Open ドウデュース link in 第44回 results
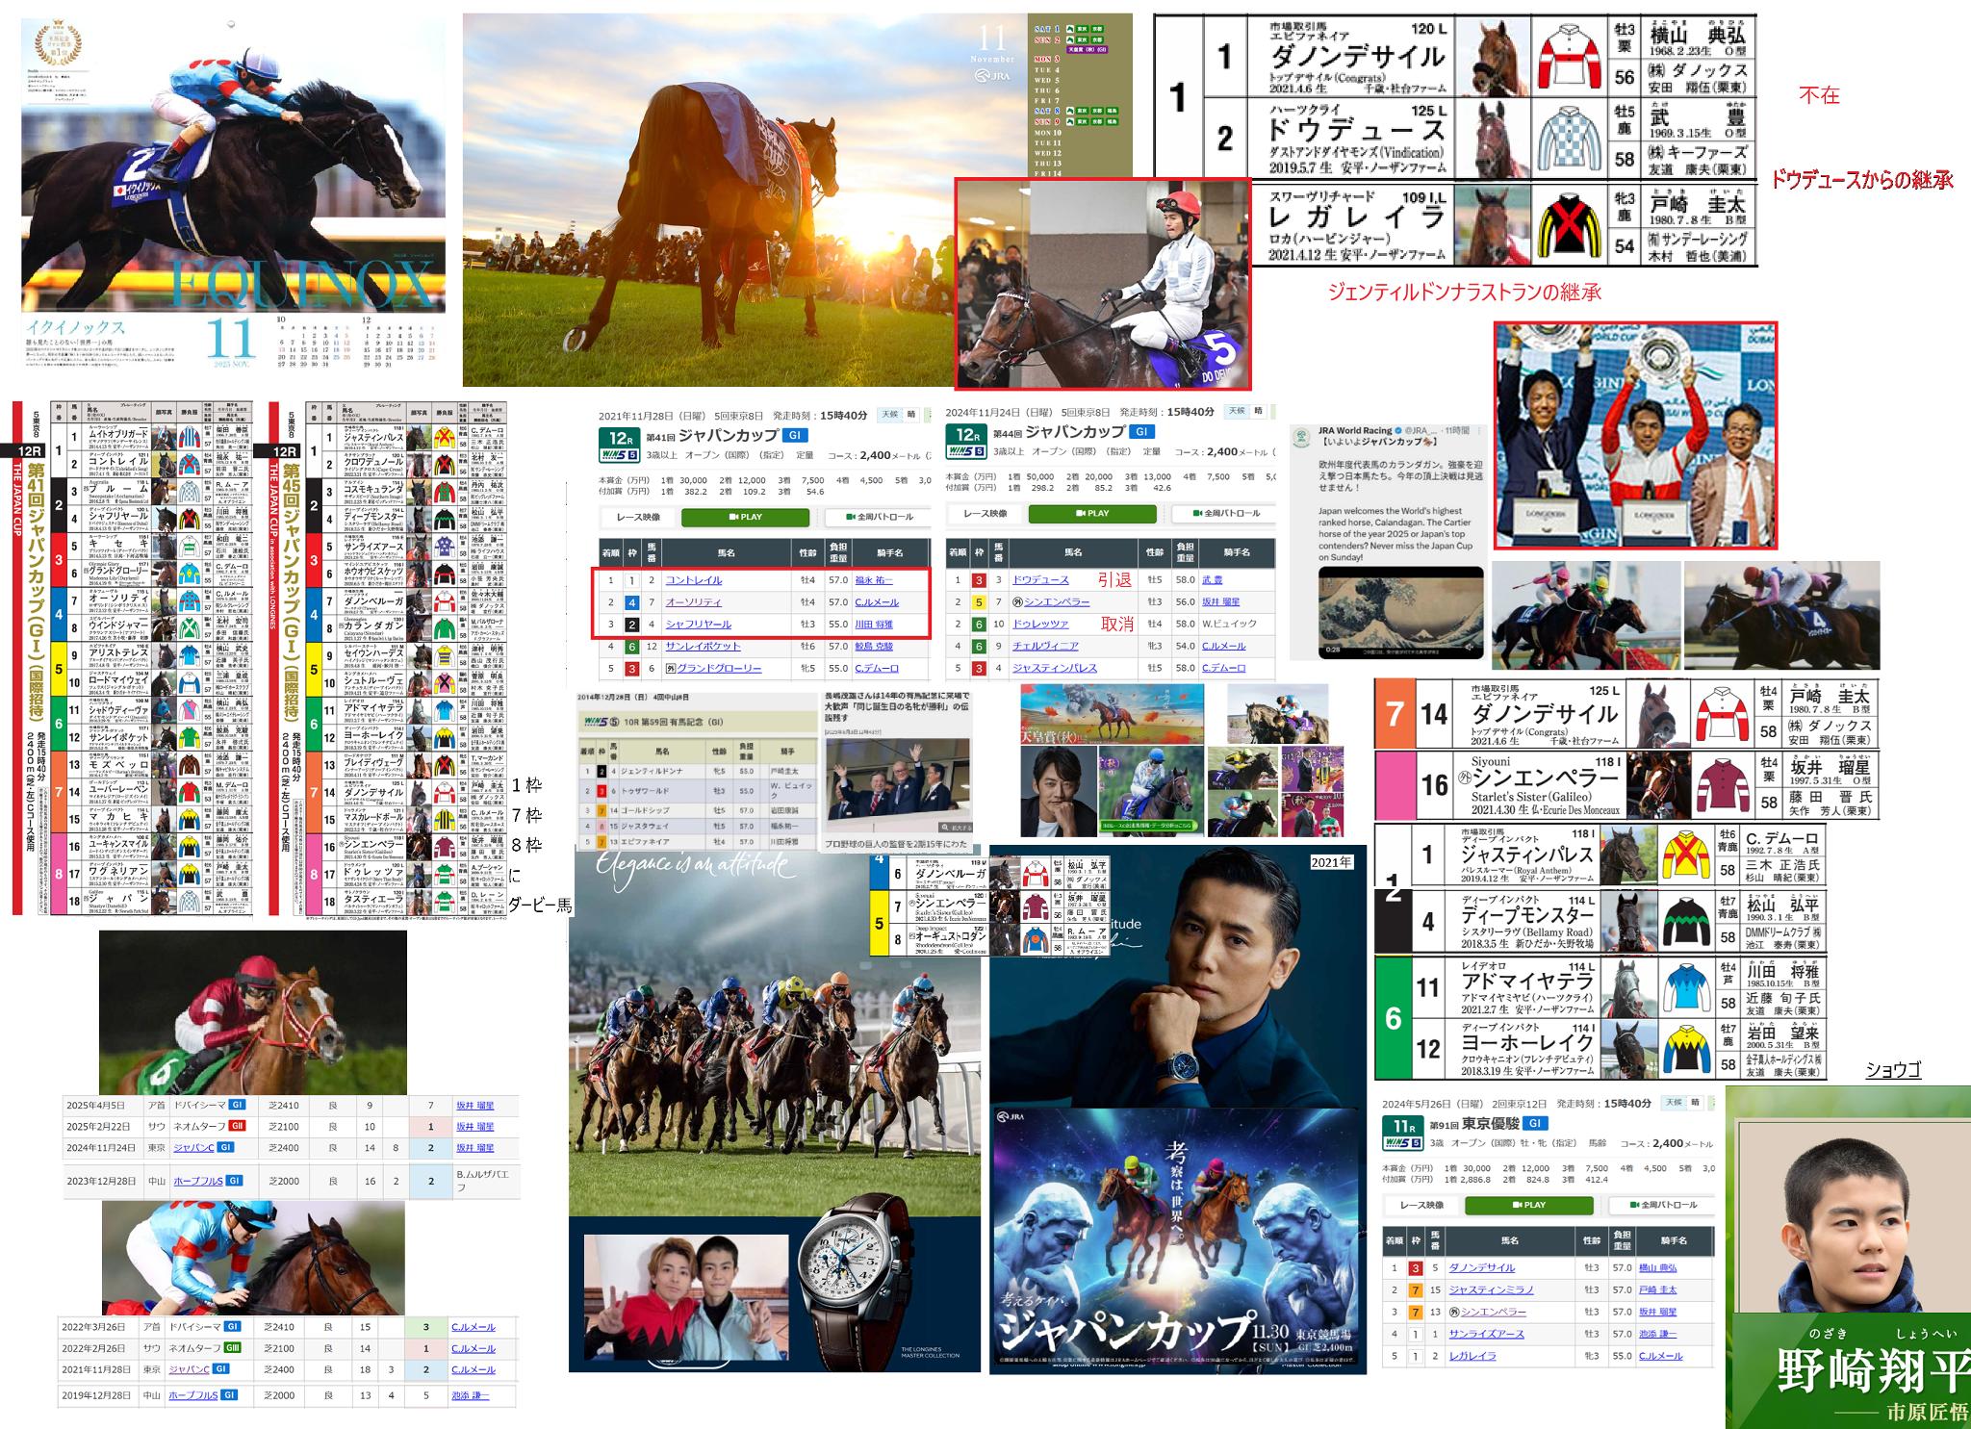The image size is (1971, 1429). (1040, 580)
